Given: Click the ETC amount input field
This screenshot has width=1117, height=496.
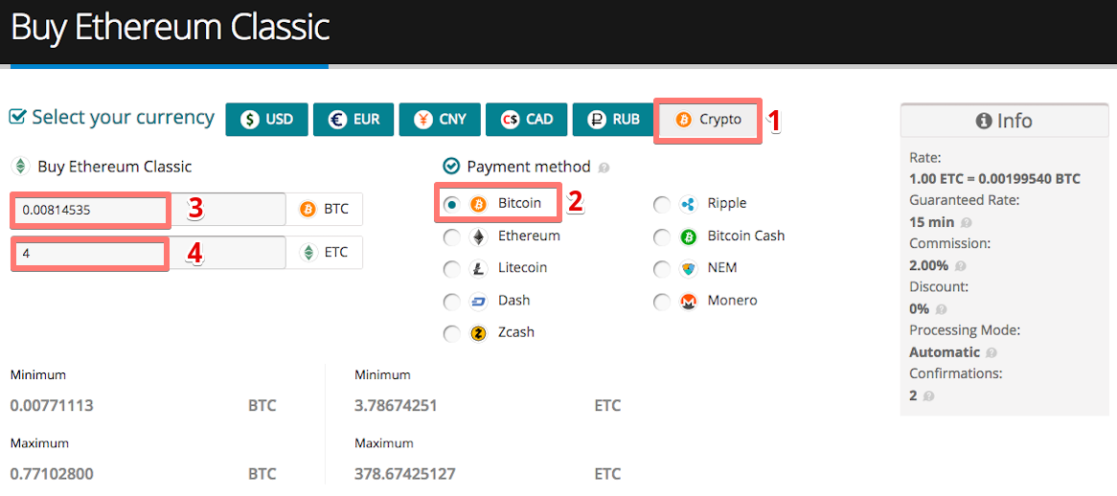Looking at the screenshot, I should pyautogui.click(x=148, y=253).
